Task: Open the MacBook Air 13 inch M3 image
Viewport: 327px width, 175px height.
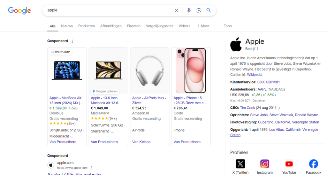Action: pos(67,70)
